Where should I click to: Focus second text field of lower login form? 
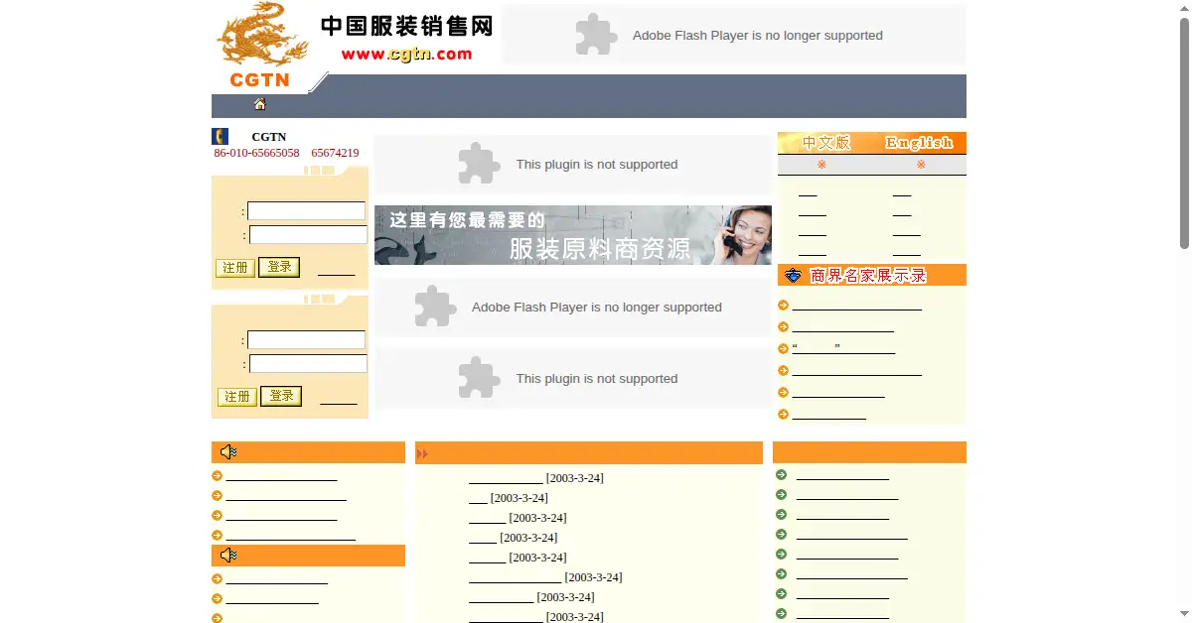pyautogui.click(x=308, y=364)
